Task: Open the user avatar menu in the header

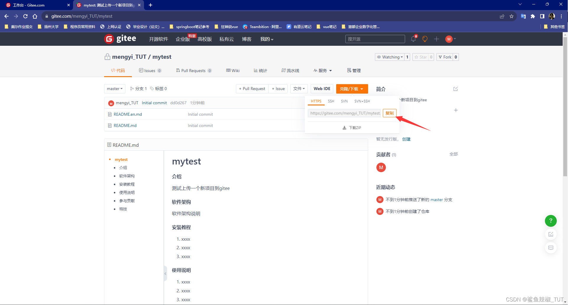Action: 451,39
